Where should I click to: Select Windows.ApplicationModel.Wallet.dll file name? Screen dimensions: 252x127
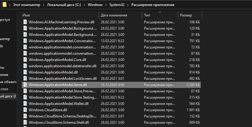pyautogui.click(x=58, y=104)
